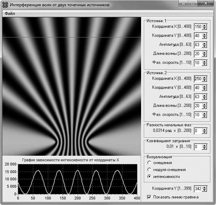
Task: Minimize the application window
Action: (183, 3)
